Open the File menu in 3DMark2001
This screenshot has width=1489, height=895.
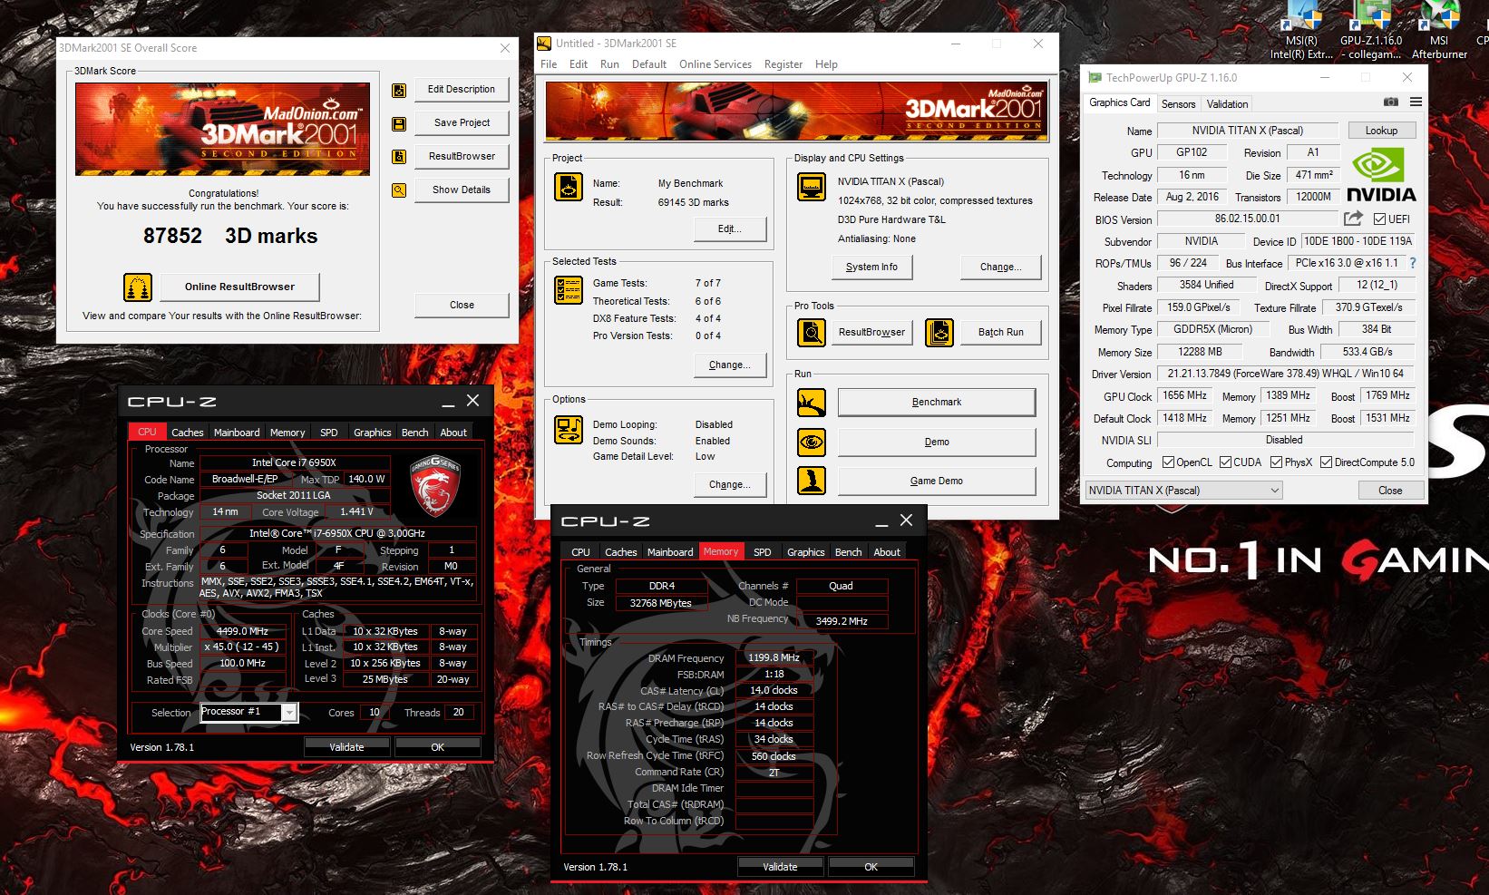click(x=549, y=64)
